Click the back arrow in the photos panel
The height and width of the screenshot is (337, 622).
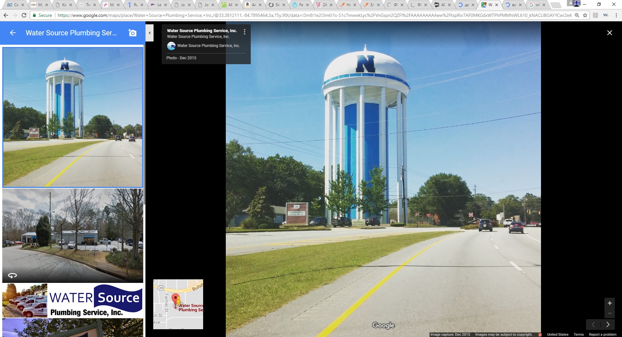(x=13, y=33)
